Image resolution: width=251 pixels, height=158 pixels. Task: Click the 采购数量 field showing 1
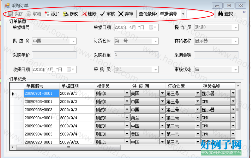point(136,55)
